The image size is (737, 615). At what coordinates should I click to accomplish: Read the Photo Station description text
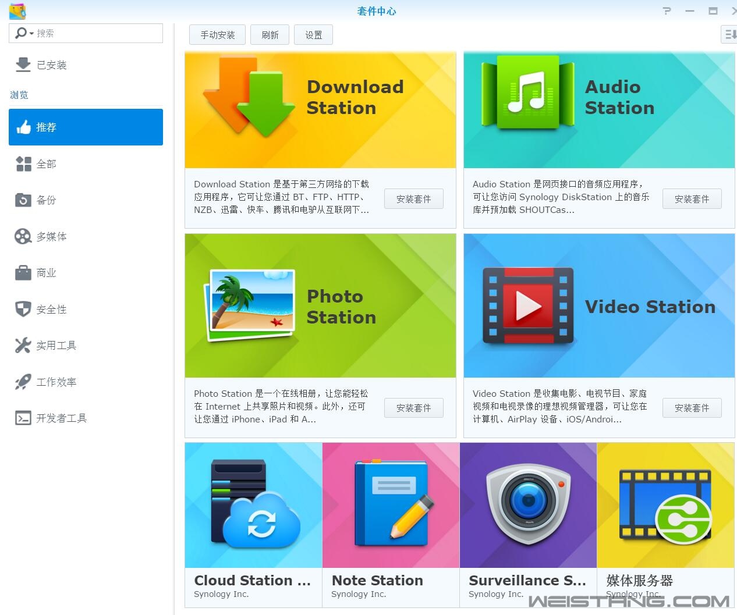click(281, 406)
